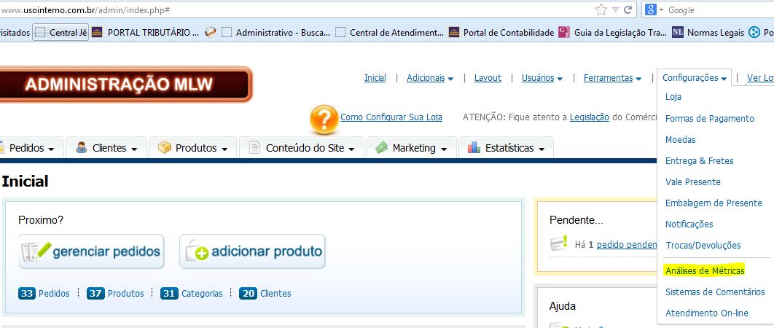Open the 37 Produtos count link

pos(115,294)
